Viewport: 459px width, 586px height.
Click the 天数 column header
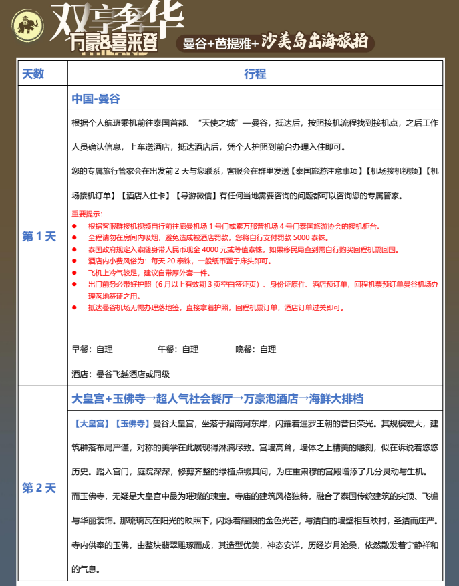pyautogui.click(x=33, y=74)
